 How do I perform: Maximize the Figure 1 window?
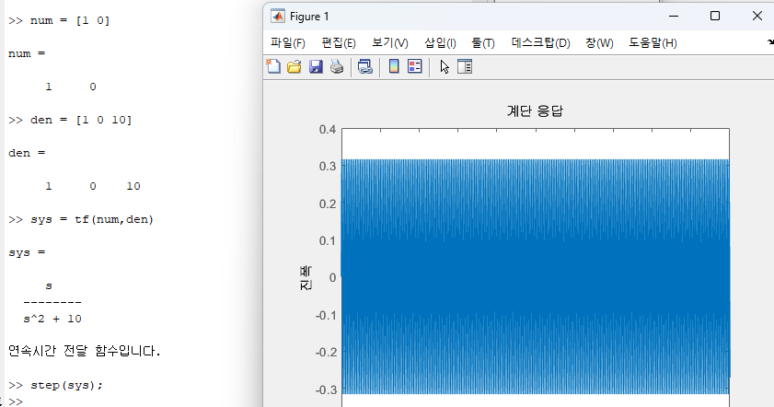point(715,17)
